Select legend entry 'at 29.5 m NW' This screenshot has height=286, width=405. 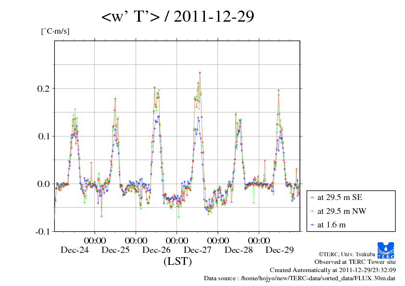coord(342,211)
